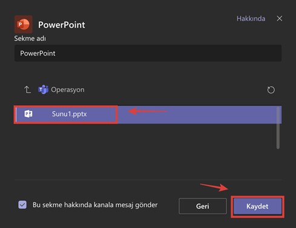Select the Operasyon folder label
The height and width of the screenshot is (228, 296).
(68, 89)
